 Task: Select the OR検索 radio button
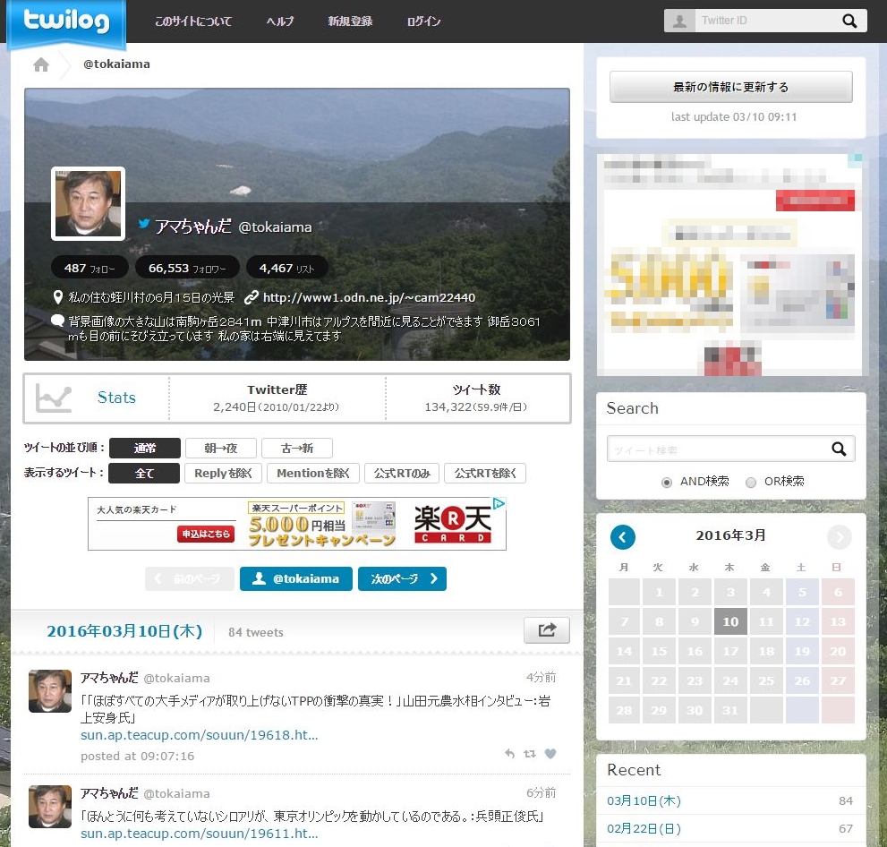pyautogui.click(x=751, y=481)
